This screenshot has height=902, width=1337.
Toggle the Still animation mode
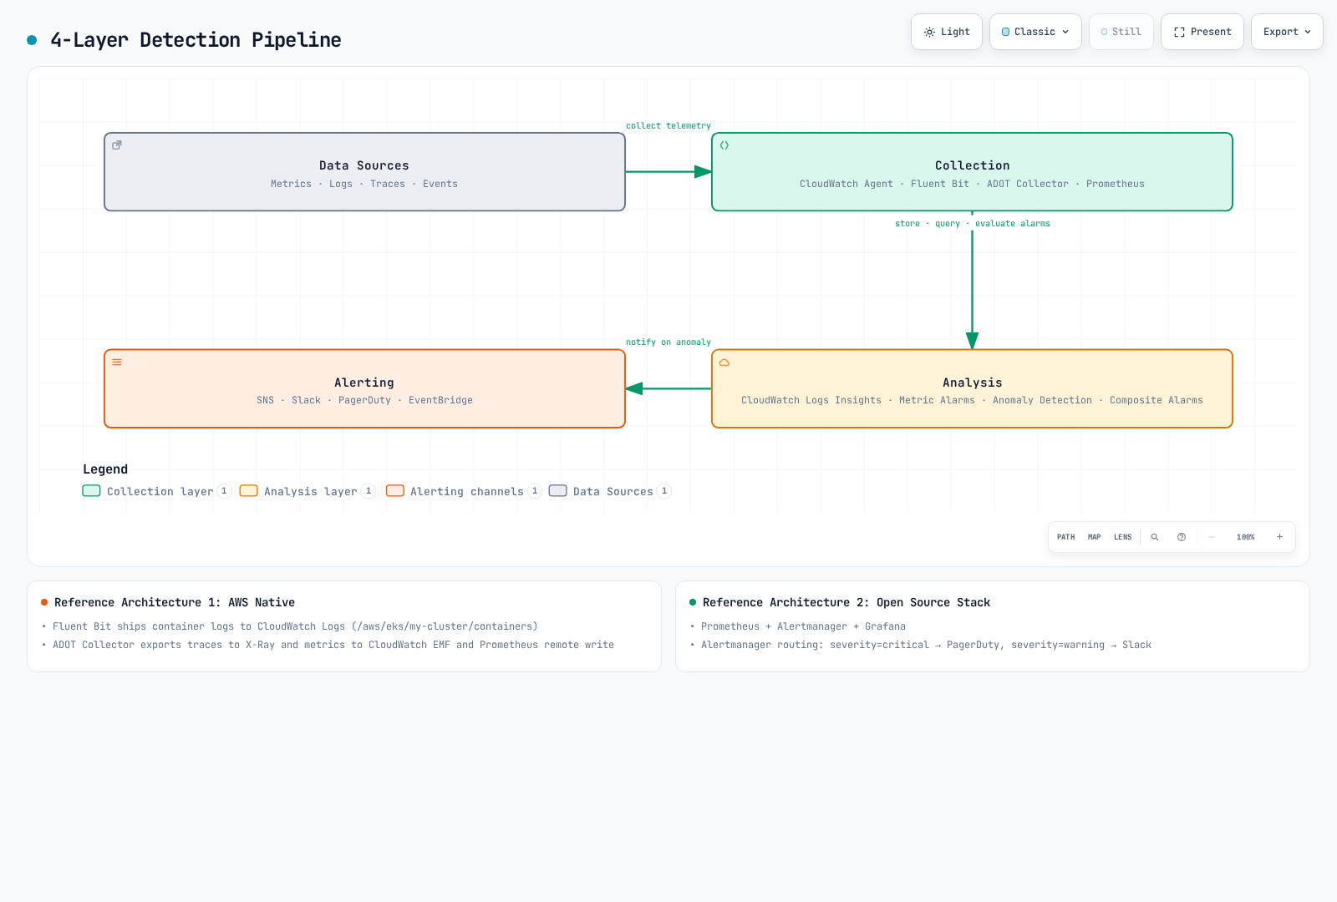[1121, 32]
